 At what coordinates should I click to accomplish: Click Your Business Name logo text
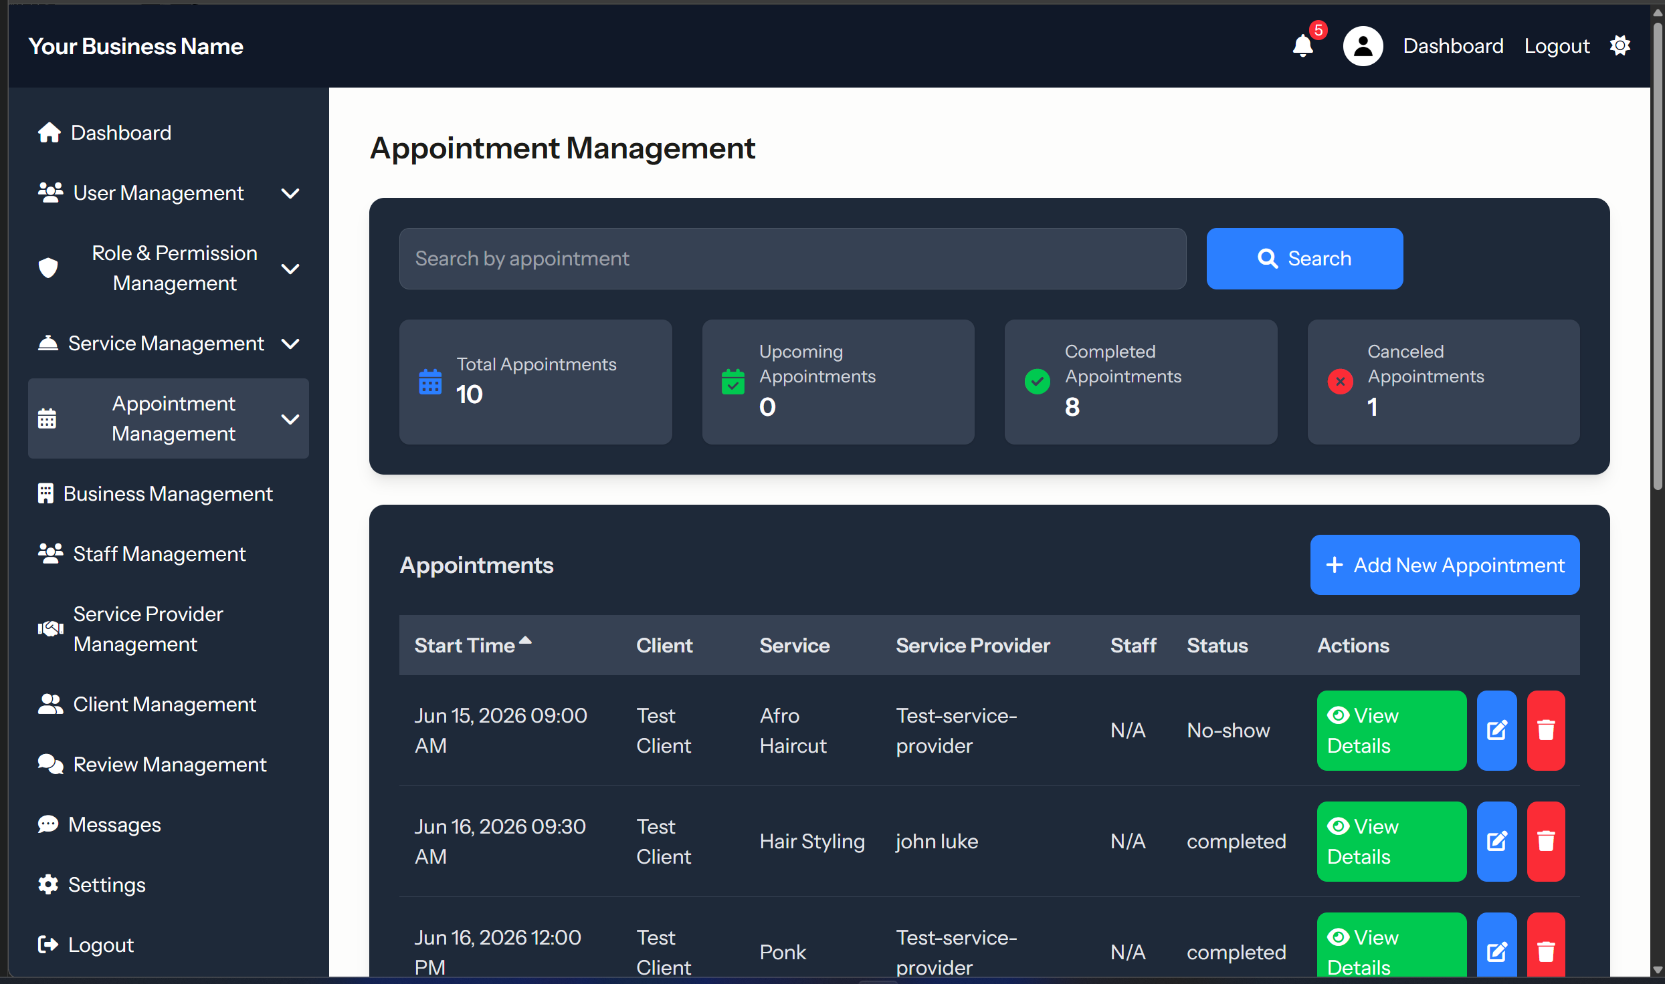(x=136, y=46)
